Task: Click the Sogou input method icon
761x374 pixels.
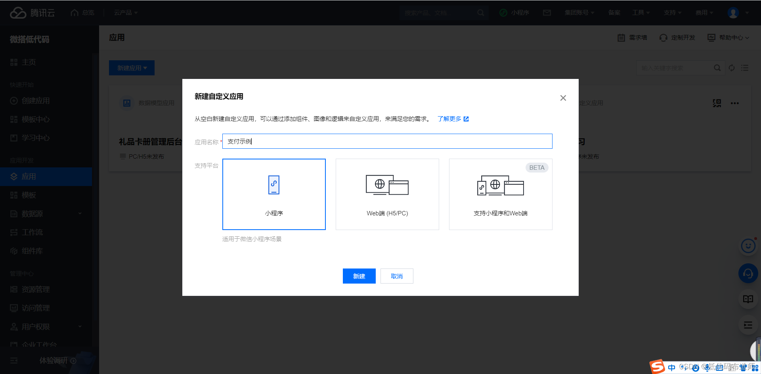Action: [657, 367]
